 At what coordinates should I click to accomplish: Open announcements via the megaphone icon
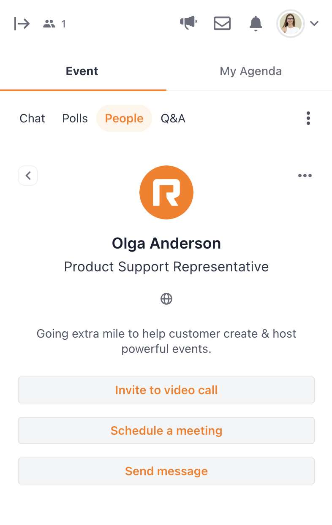[x=188, y=23]
